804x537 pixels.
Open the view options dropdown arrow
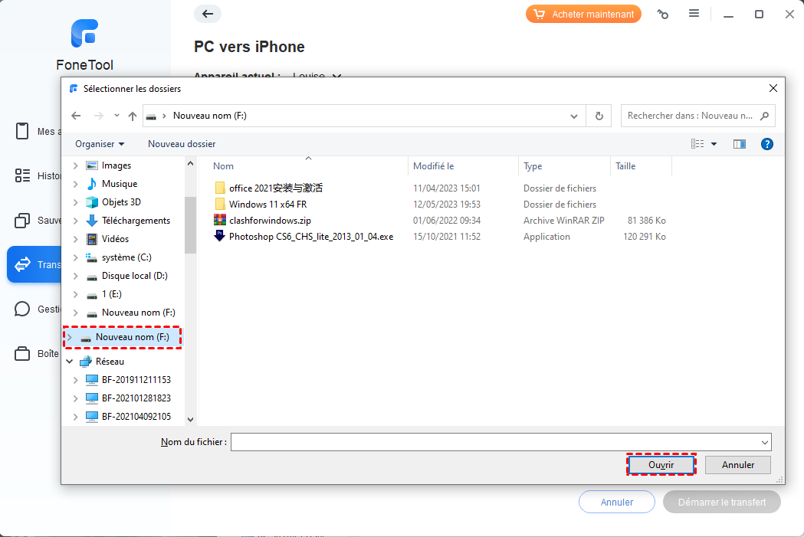[714, 144]
